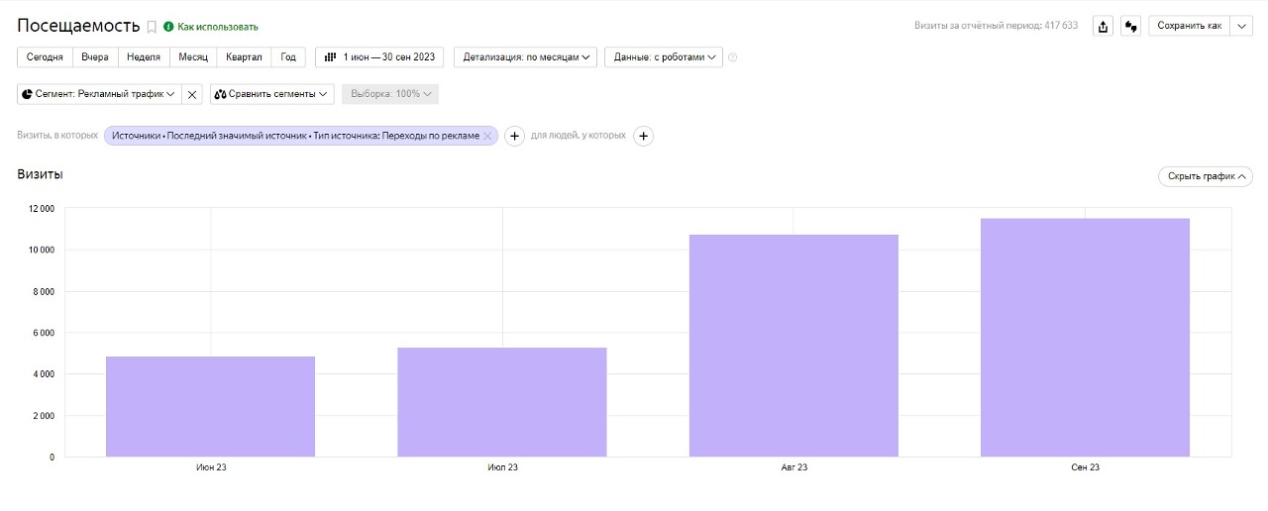Switch period to Квартал

pos(244,57)
